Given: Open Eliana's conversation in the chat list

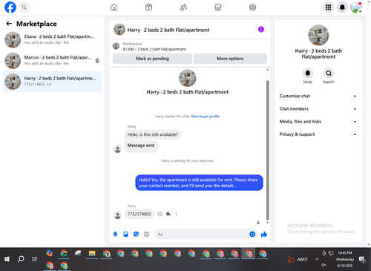Looking at the screenshot, I should tap(52, 39).
